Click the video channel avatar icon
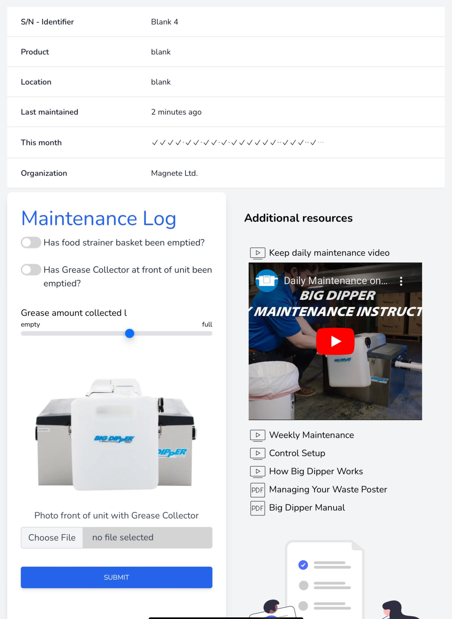The image size is (452, 619). pyautogui.click(x=267, y=280)
